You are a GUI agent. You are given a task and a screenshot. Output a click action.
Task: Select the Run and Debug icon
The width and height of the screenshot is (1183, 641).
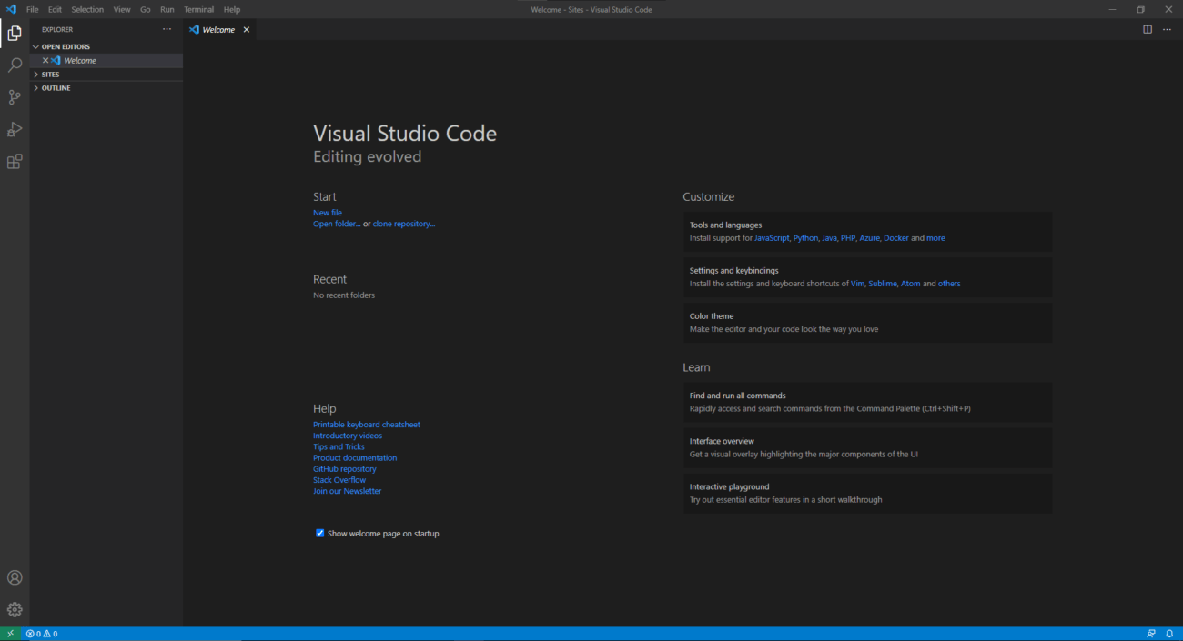(x=15, y=129)
